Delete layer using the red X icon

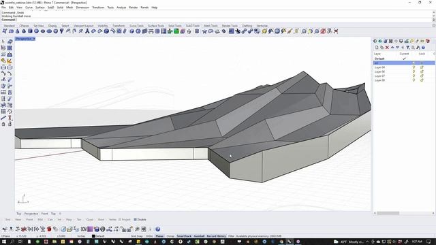387,48
